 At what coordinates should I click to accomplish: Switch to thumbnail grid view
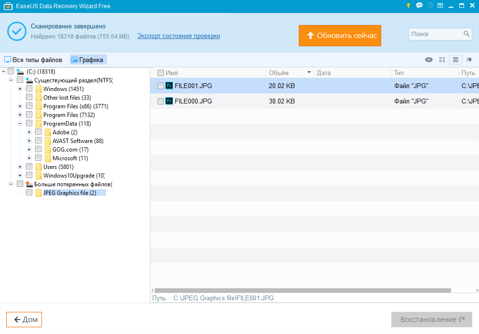442,60
